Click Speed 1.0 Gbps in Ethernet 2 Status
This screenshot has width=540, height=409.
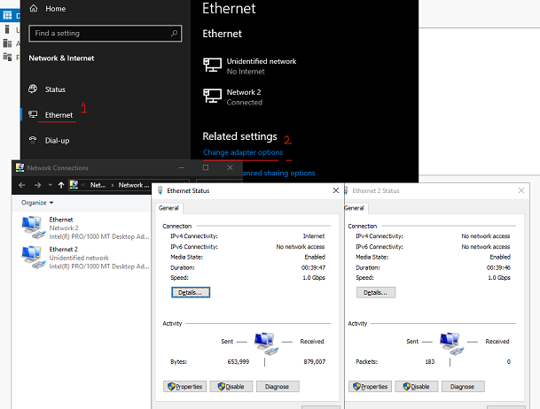coord(499,278)
